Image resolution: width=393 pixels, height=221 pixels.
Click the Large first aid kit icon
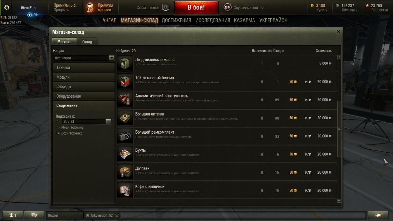point(125,118)
